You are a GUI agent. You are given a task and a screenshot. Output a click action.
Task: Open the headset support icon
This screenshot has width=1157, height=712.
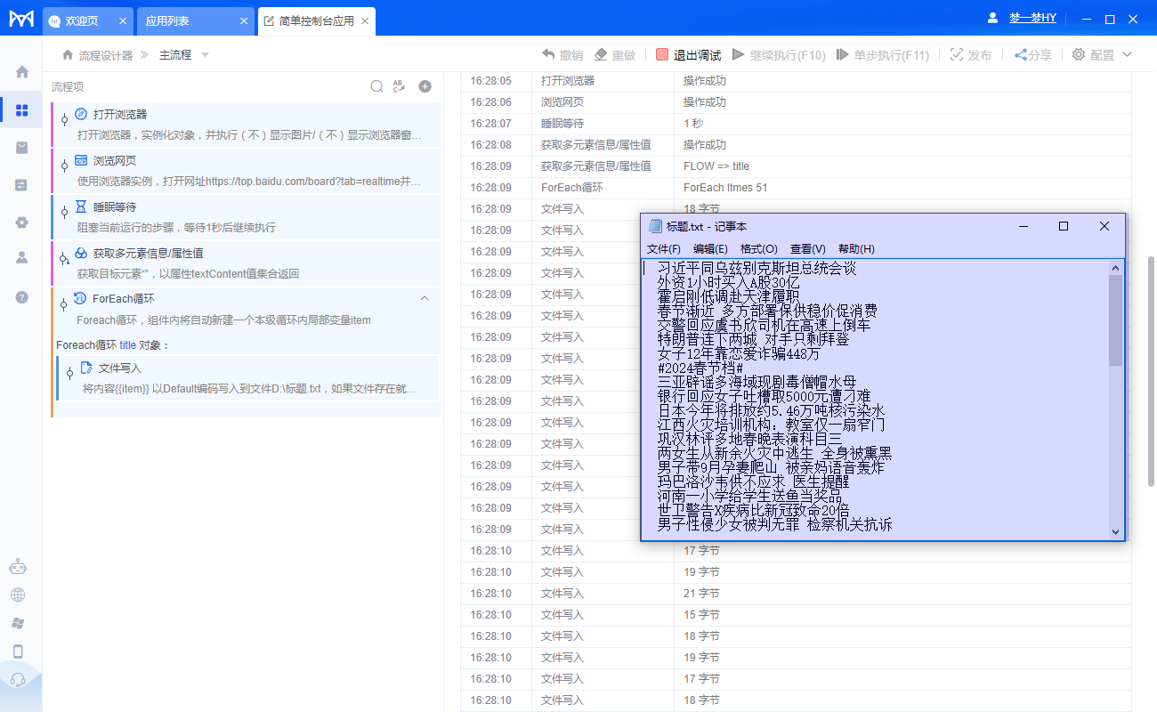coord(18,680)
